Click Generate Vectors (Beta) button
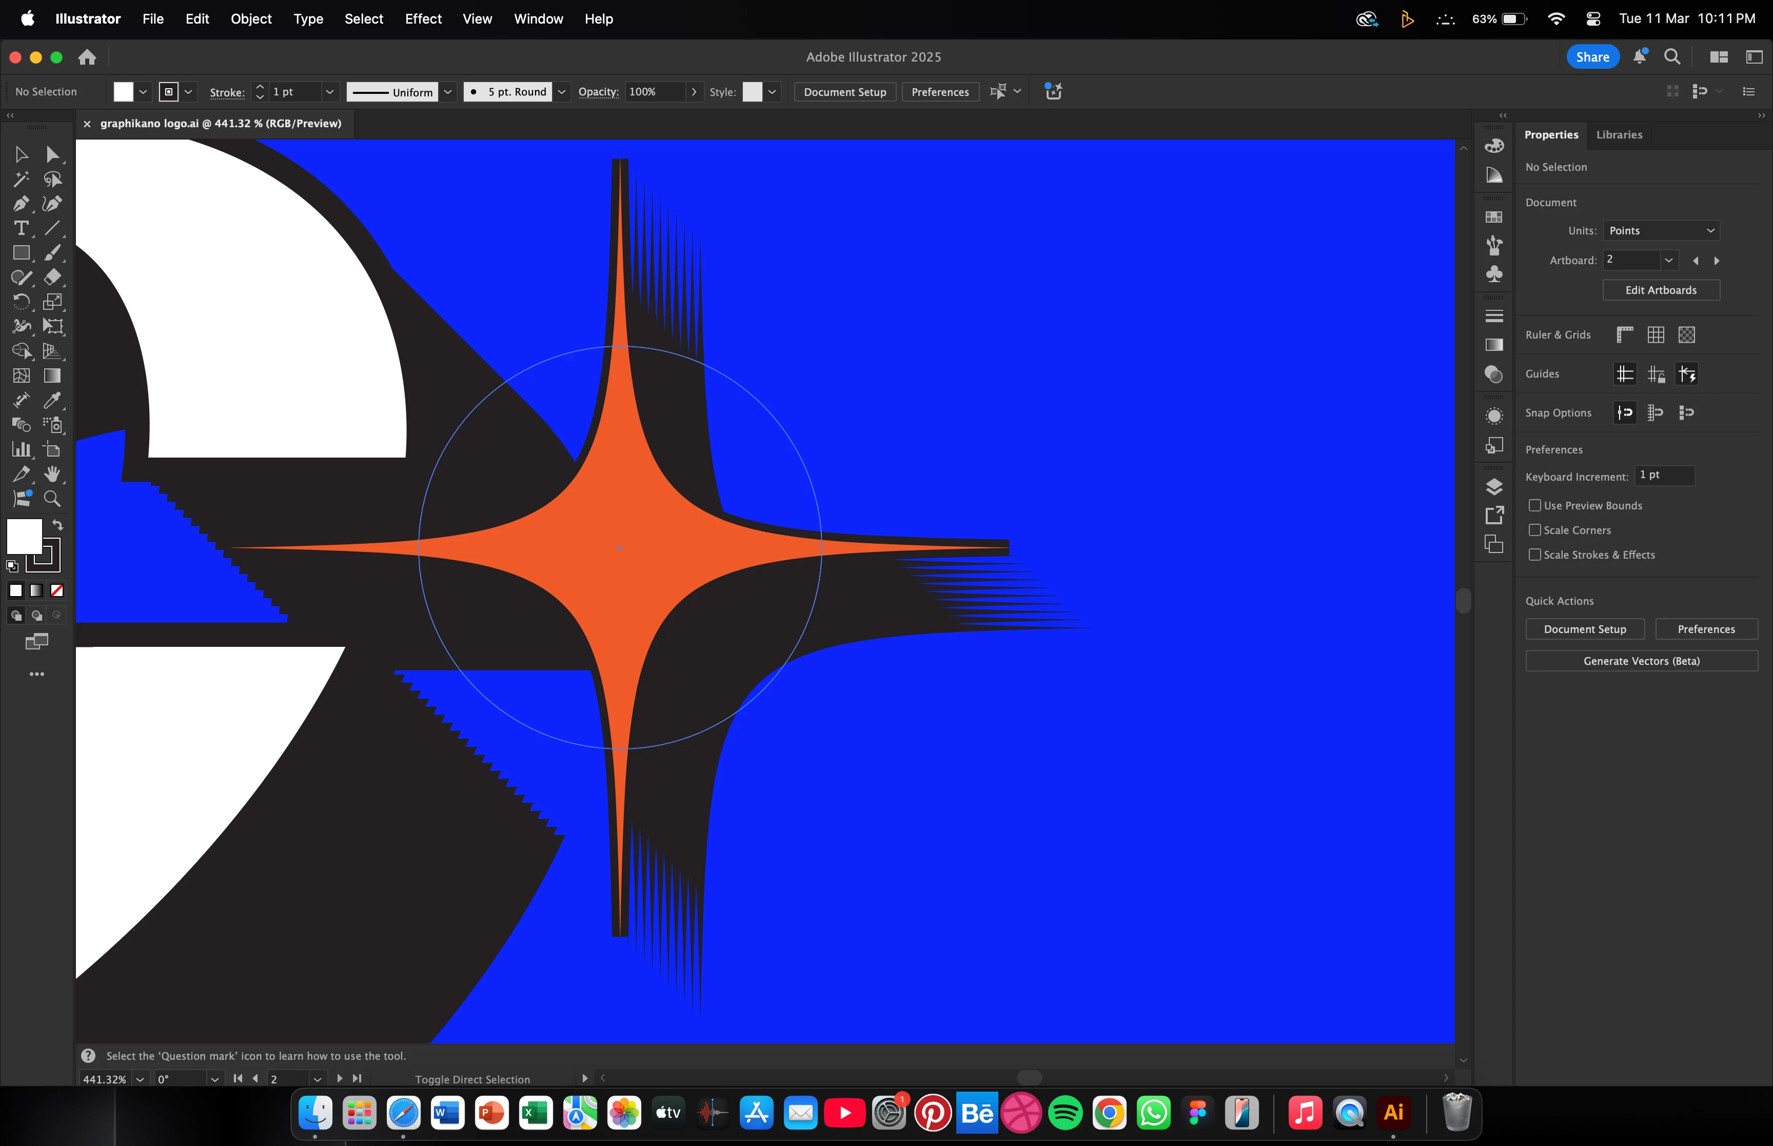The width and height of the screenshot is (1773, 1146). (x=1641, y=661)
